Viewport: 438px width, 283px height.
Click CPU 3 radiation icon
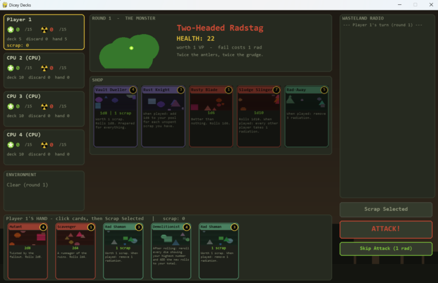pyautogui.click(x=44, y=106)
